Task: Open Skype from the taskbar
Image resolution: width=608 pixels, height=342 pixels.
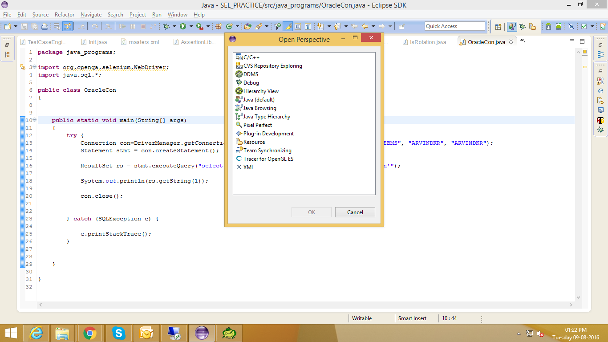Action: (x=118, y=333)
